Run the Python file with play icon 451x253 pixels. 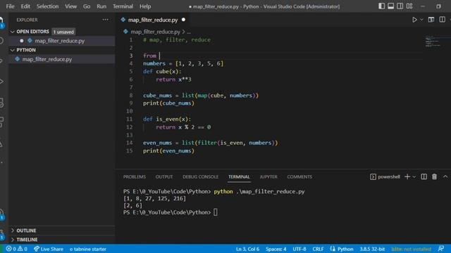pyautogui.click(x=414, y=20)
